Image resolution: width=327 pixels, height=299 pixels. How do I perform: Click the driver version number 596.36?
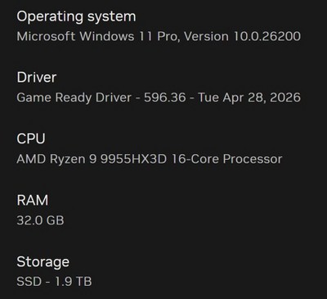tap(165, 97)
